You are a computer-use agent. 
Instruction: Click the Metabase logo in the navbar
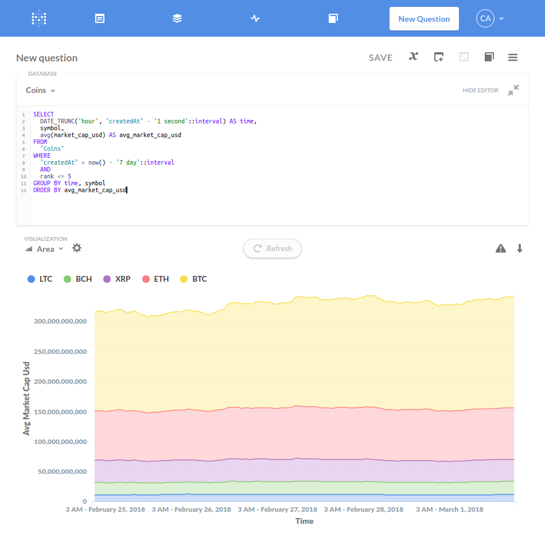pos(39,18)
